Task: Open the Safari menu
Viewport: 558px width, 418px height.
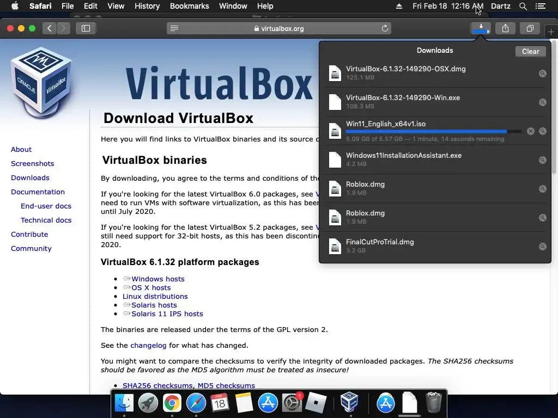Action: tap(40, 6)
